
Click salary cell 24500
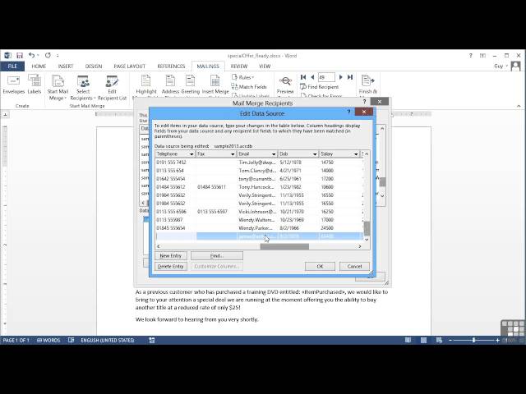[x=340, y=228]
